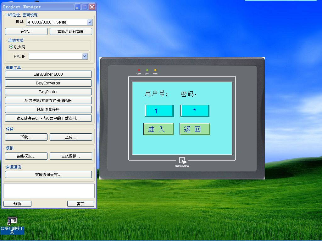Launch EasyPrinter tool
The height and width of the screenshot is (241, 322).
48,92
